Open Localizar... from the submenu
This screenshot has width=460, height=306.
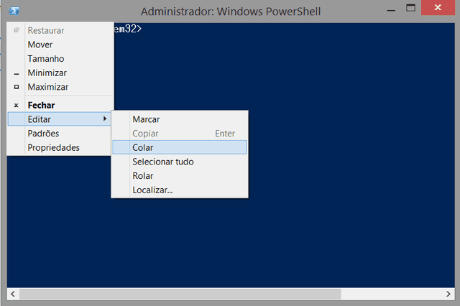click(180, 190)
